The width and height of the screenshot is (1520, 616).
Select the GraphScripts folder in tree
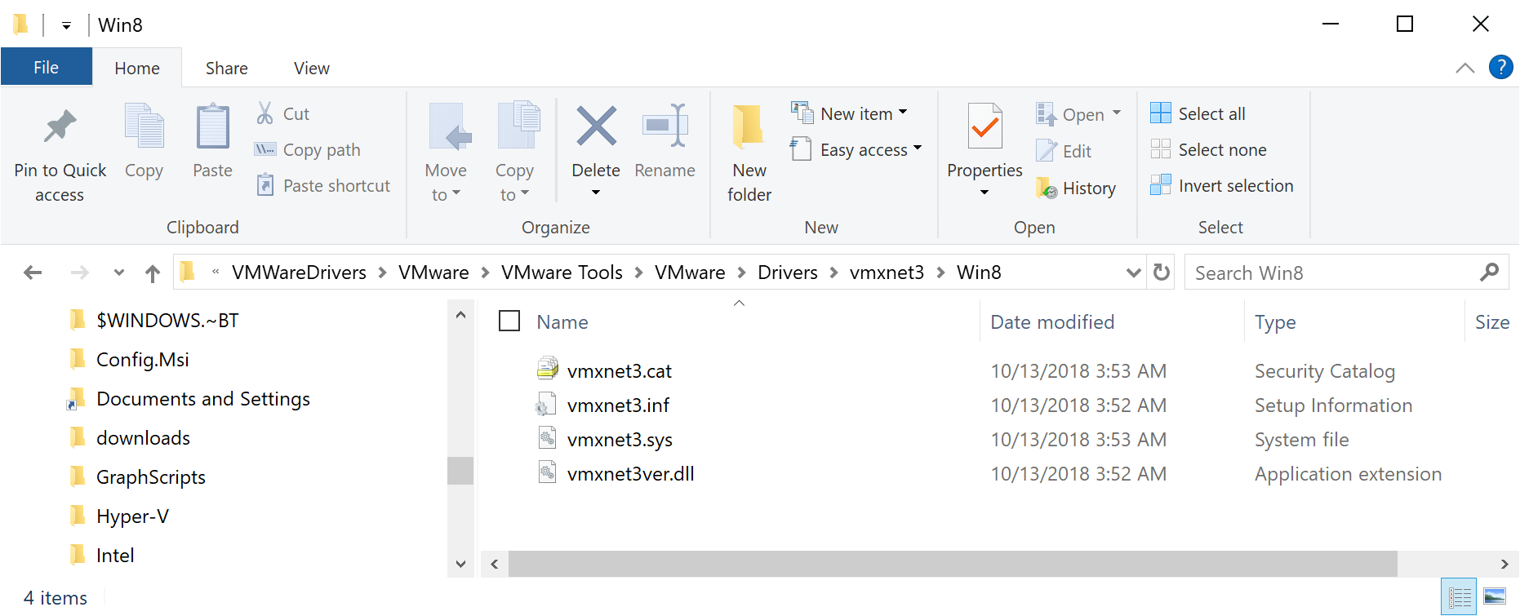pos(151,477)
